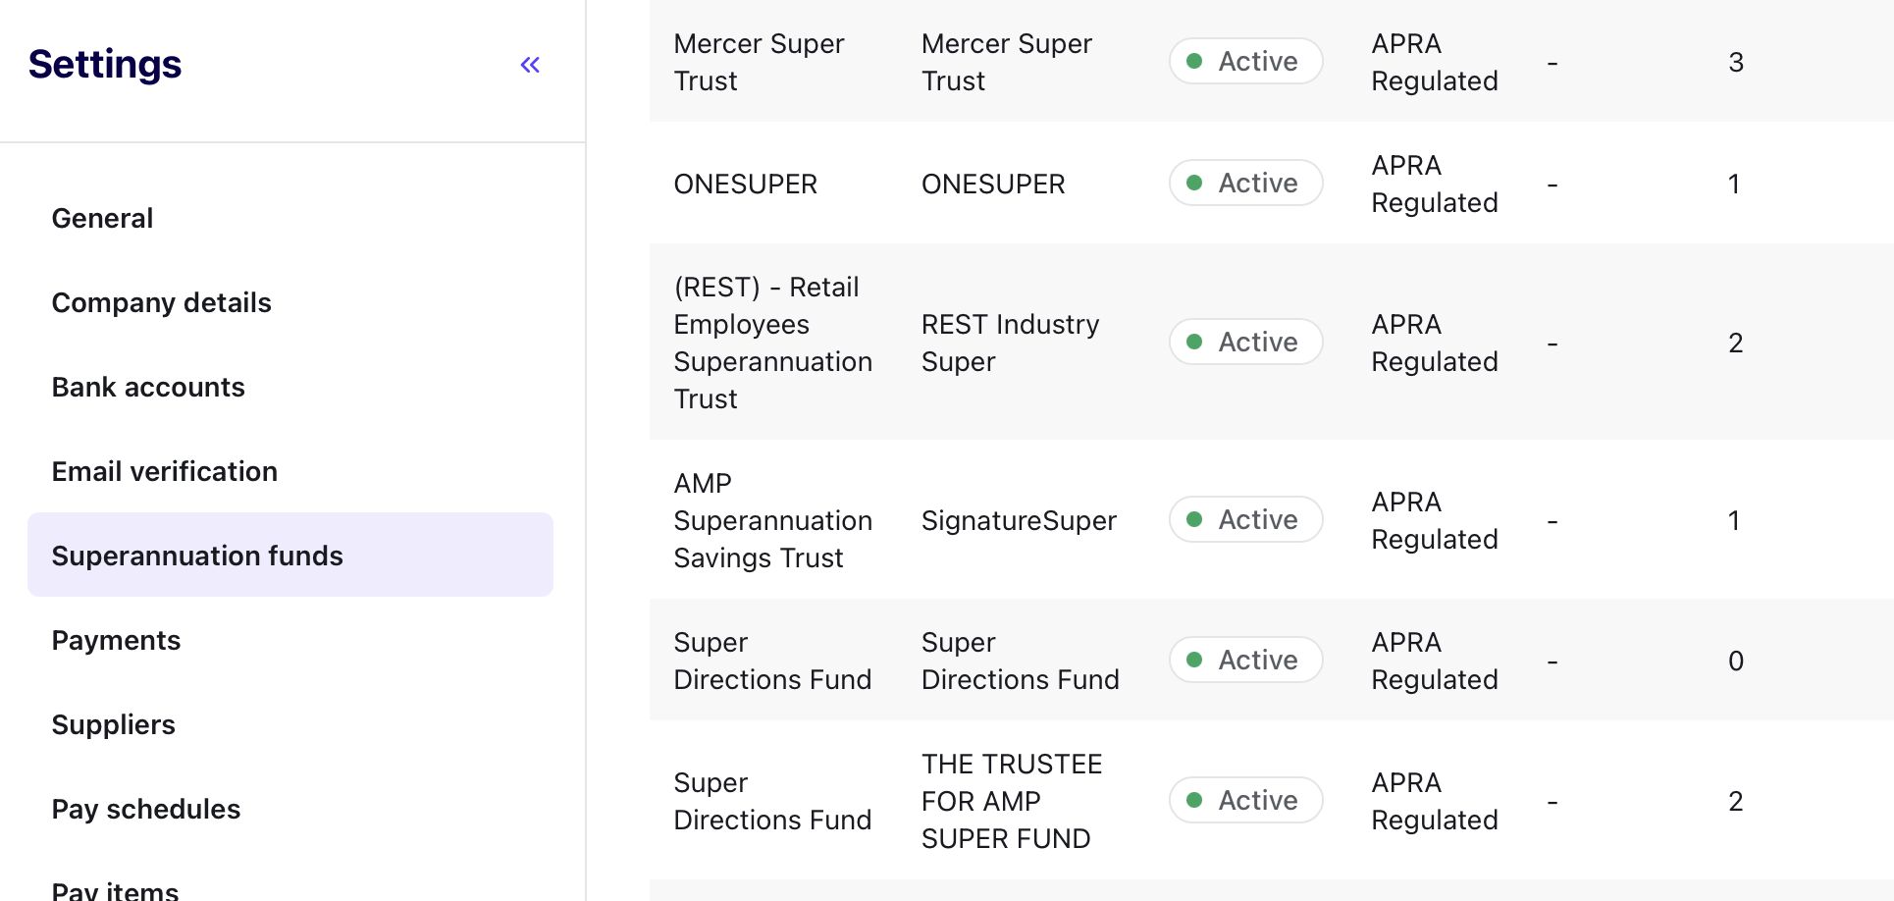Click employee count 3 in Mercer row

(1736, 62)
